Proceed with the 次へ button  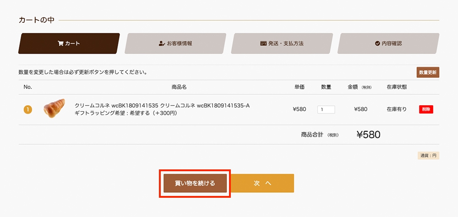[x=262, y=184]
